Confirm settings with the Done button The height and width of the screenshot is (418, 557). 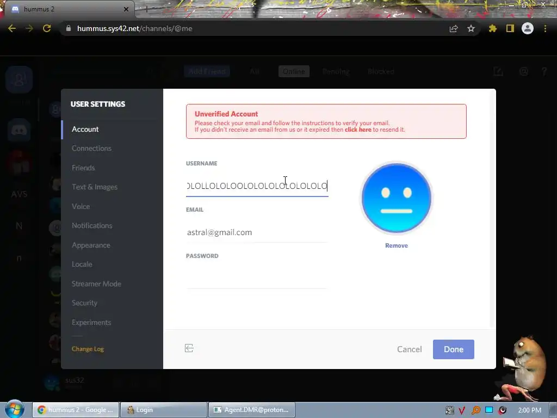click(x=453, y=349)
